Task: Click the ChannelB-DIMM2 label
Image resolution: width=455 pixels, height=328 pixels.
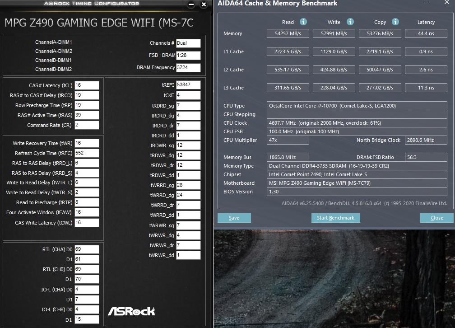Action: [x=54, y=69]
